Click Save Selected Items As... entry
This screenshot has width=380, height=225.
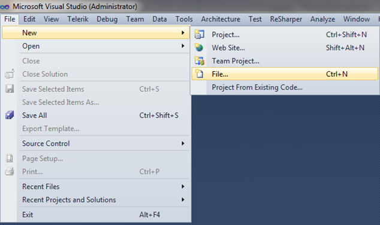tap(95, 102)
